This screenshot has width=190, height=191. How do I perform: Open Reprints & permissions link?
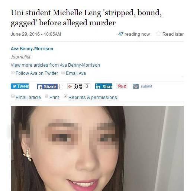(93, 98)
